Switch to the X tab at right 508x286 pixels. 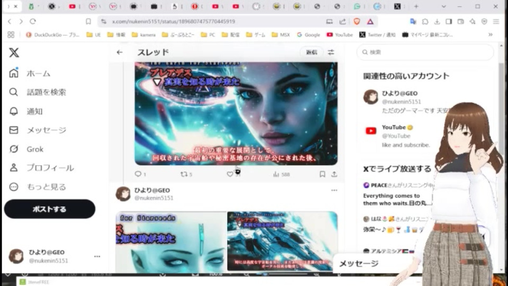[397, 6]
